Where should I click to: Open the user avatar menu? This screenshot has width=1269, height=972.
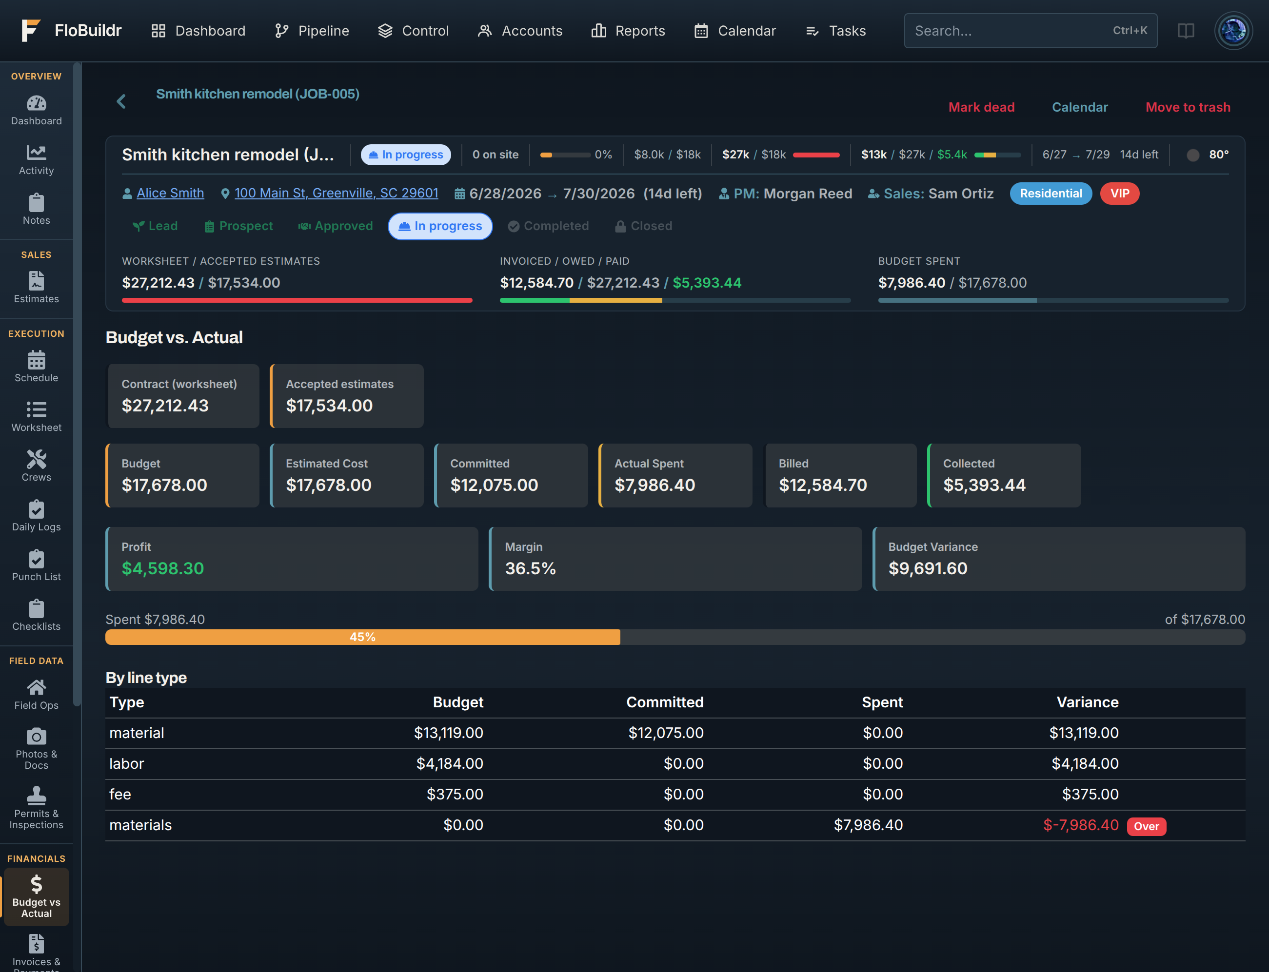coord(1233,31)
